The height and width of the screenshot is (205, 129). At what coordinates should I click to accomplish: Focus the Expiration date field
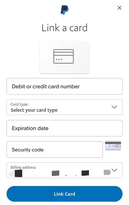(x=64, y=128)
